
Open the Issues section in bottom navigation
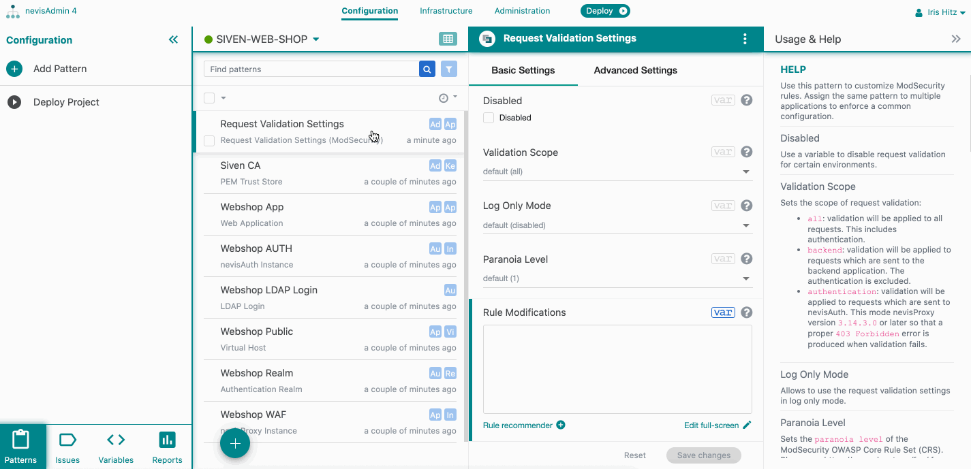[x=67, y=447]
